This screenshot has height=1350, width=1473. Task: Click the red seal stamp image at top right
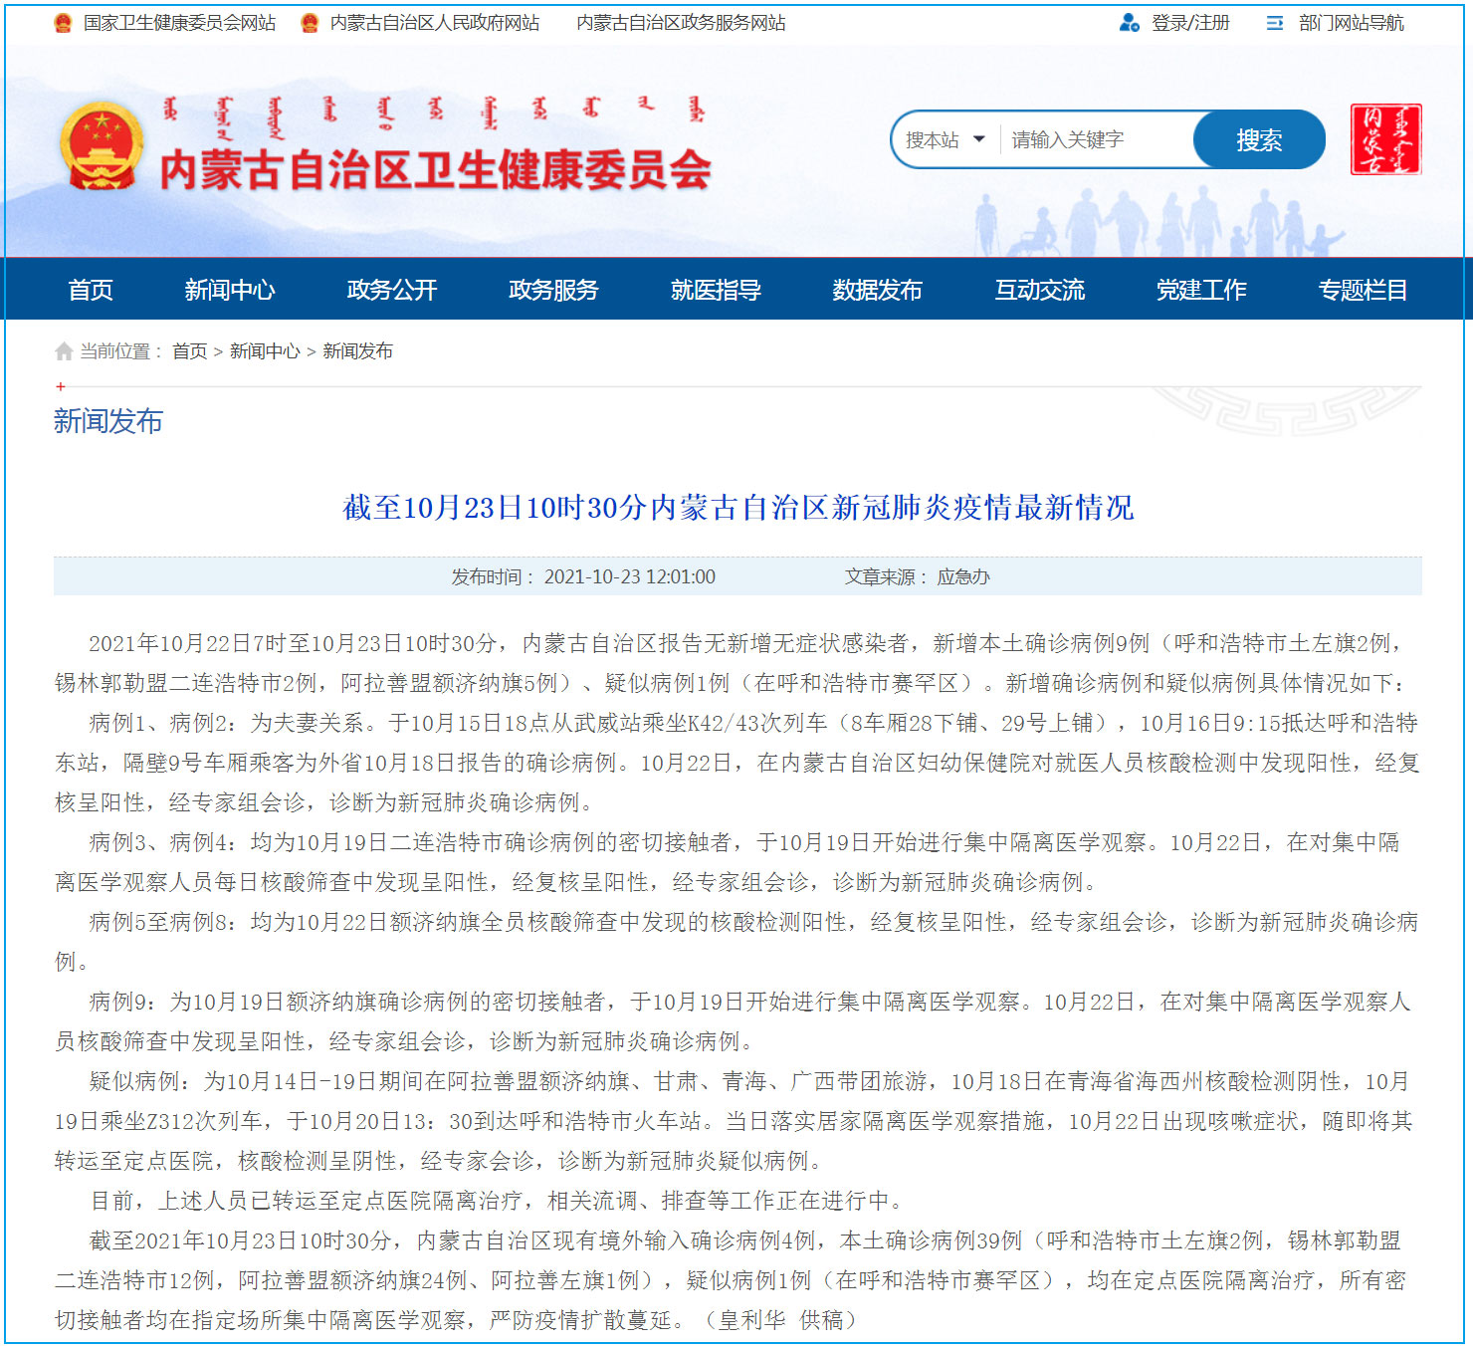click(1387, 140)
